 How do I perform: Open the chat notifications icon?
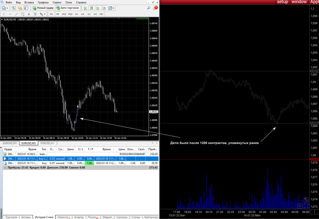[156, 8]
